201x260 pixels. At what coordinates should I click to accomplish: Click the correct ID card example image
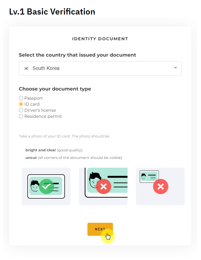(46, 186)
